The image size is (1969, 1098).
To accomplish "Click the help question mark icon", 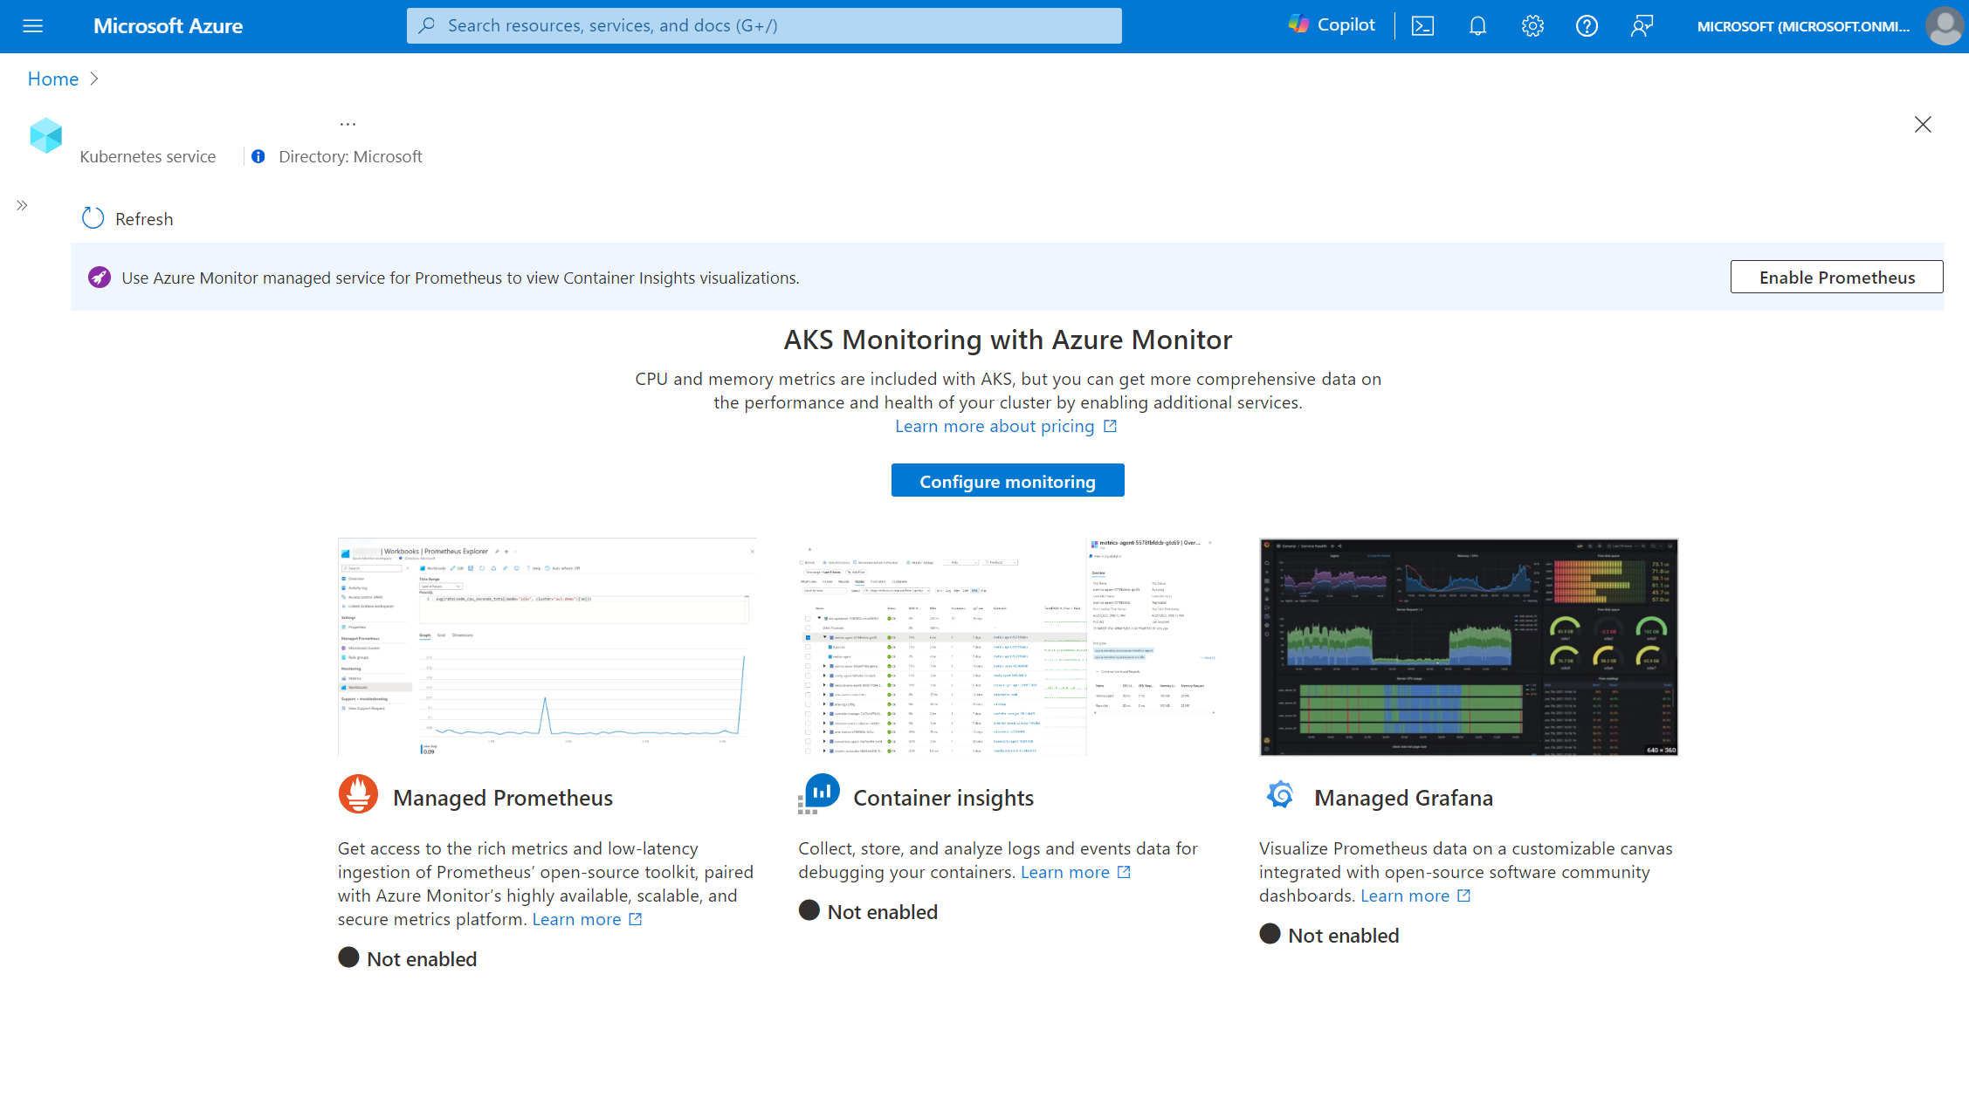I will coord(1587,25).
